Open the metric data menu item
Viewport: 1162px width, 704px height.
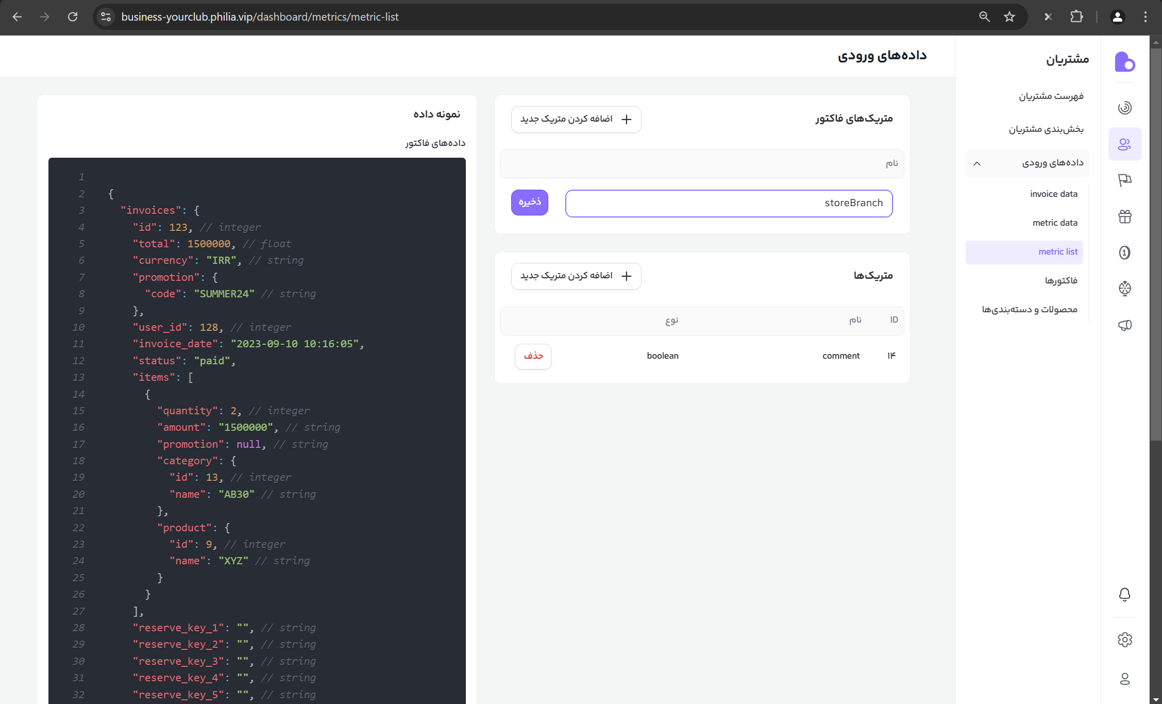tap(1054, 223)
